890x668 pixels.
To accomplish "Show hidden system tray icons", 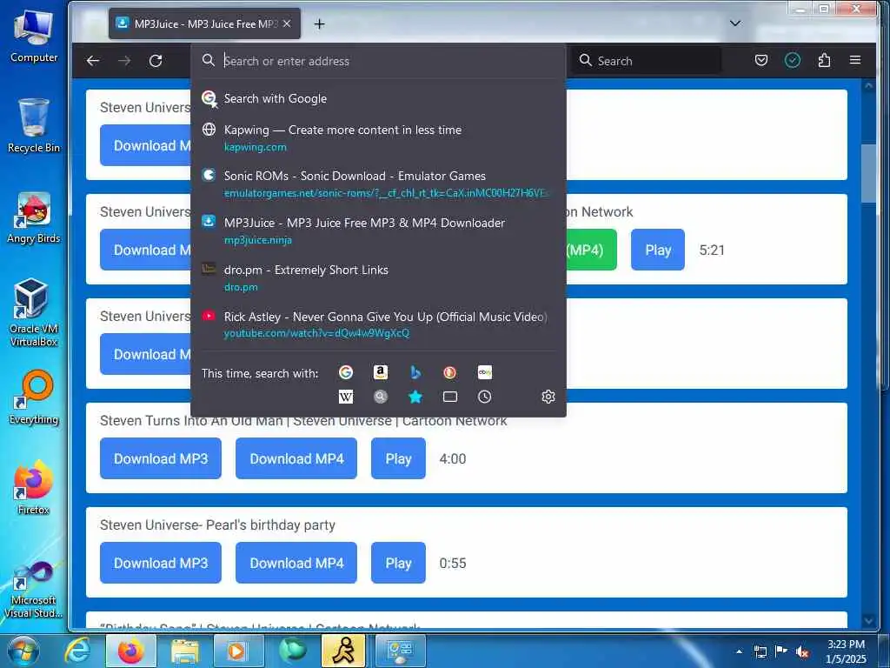I will click(x=739, y=651).
